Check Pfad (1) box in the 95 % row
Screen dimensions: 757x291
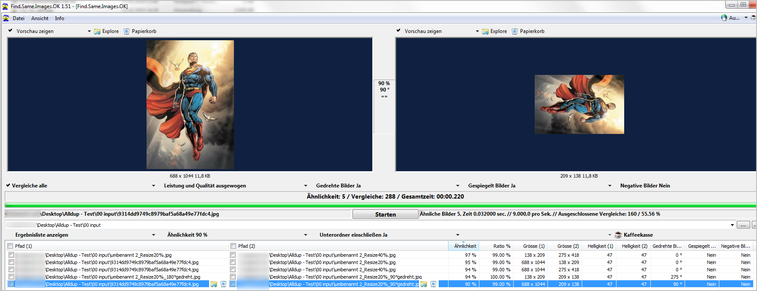click(12, 262)
